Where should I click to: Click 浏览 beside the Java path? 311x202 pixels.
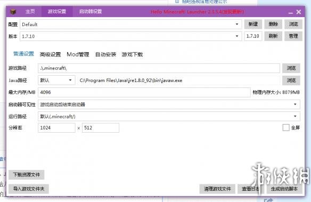291,80
